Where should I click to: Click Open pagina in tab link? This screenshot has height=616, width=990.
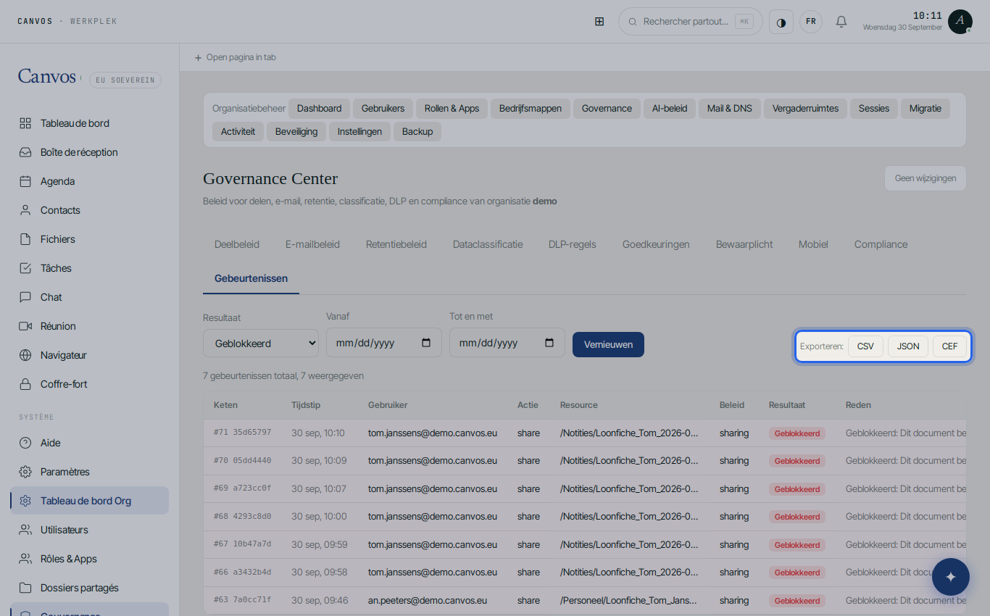[235, 57]
